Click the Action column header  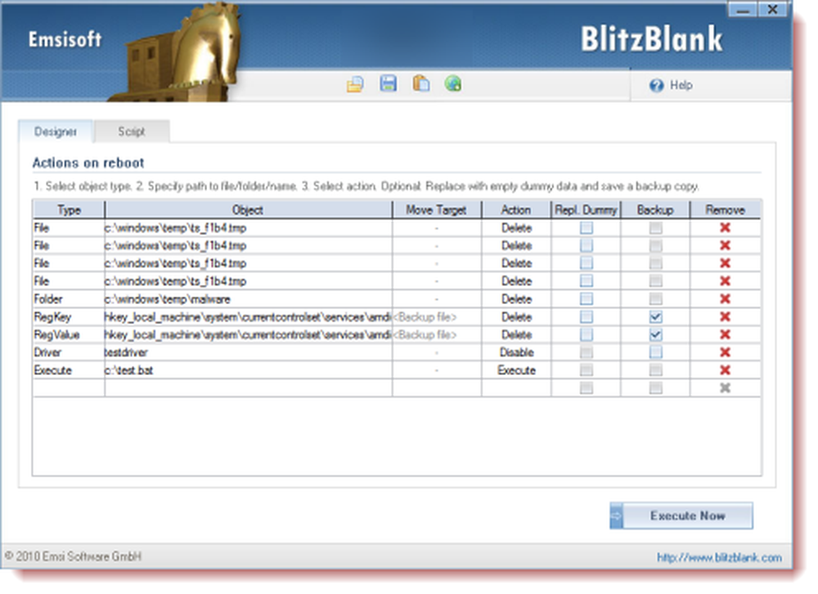pos(516,210)
